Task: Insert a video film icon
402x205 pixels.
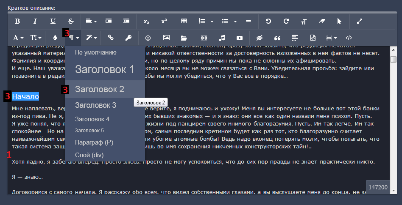Action: tap(204, 38)
